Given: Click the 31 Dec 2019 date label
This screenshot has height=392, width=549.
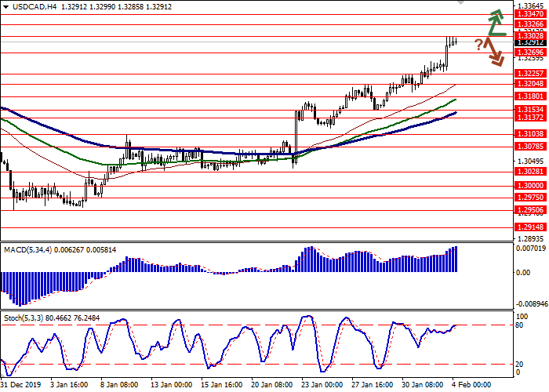Looking at the screenshot, I should click(x=20, y=386).
